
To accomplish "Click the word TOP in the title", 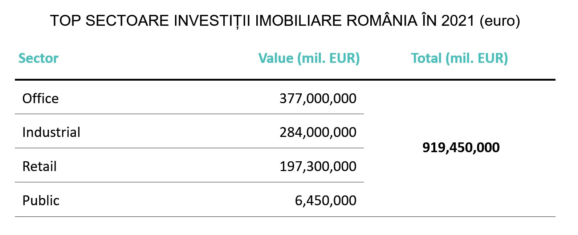I will click(65, 21).
